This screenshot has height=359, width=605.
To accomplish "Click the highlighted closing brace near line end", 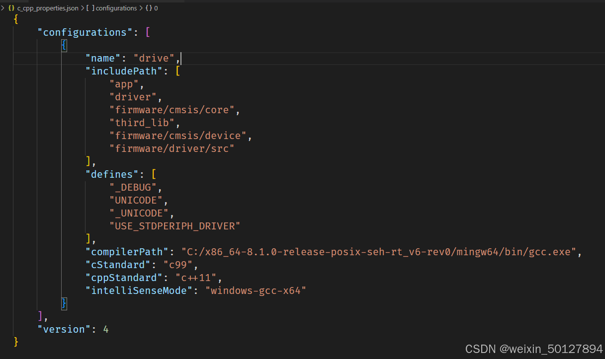I will pyautogui.click(x=64, y=303).
